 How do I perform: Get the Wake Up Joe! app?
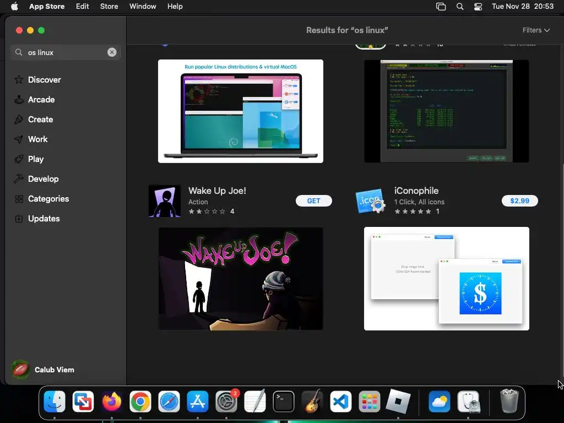pyautogui.click(x=313, y=200)
